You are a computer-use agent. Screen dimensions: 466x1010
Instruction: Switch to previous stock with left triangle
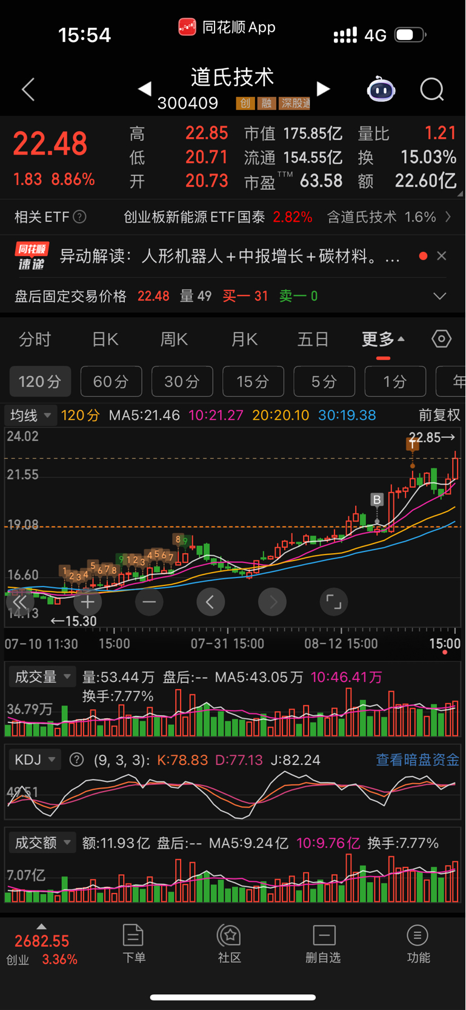click(x=144, y=89)
